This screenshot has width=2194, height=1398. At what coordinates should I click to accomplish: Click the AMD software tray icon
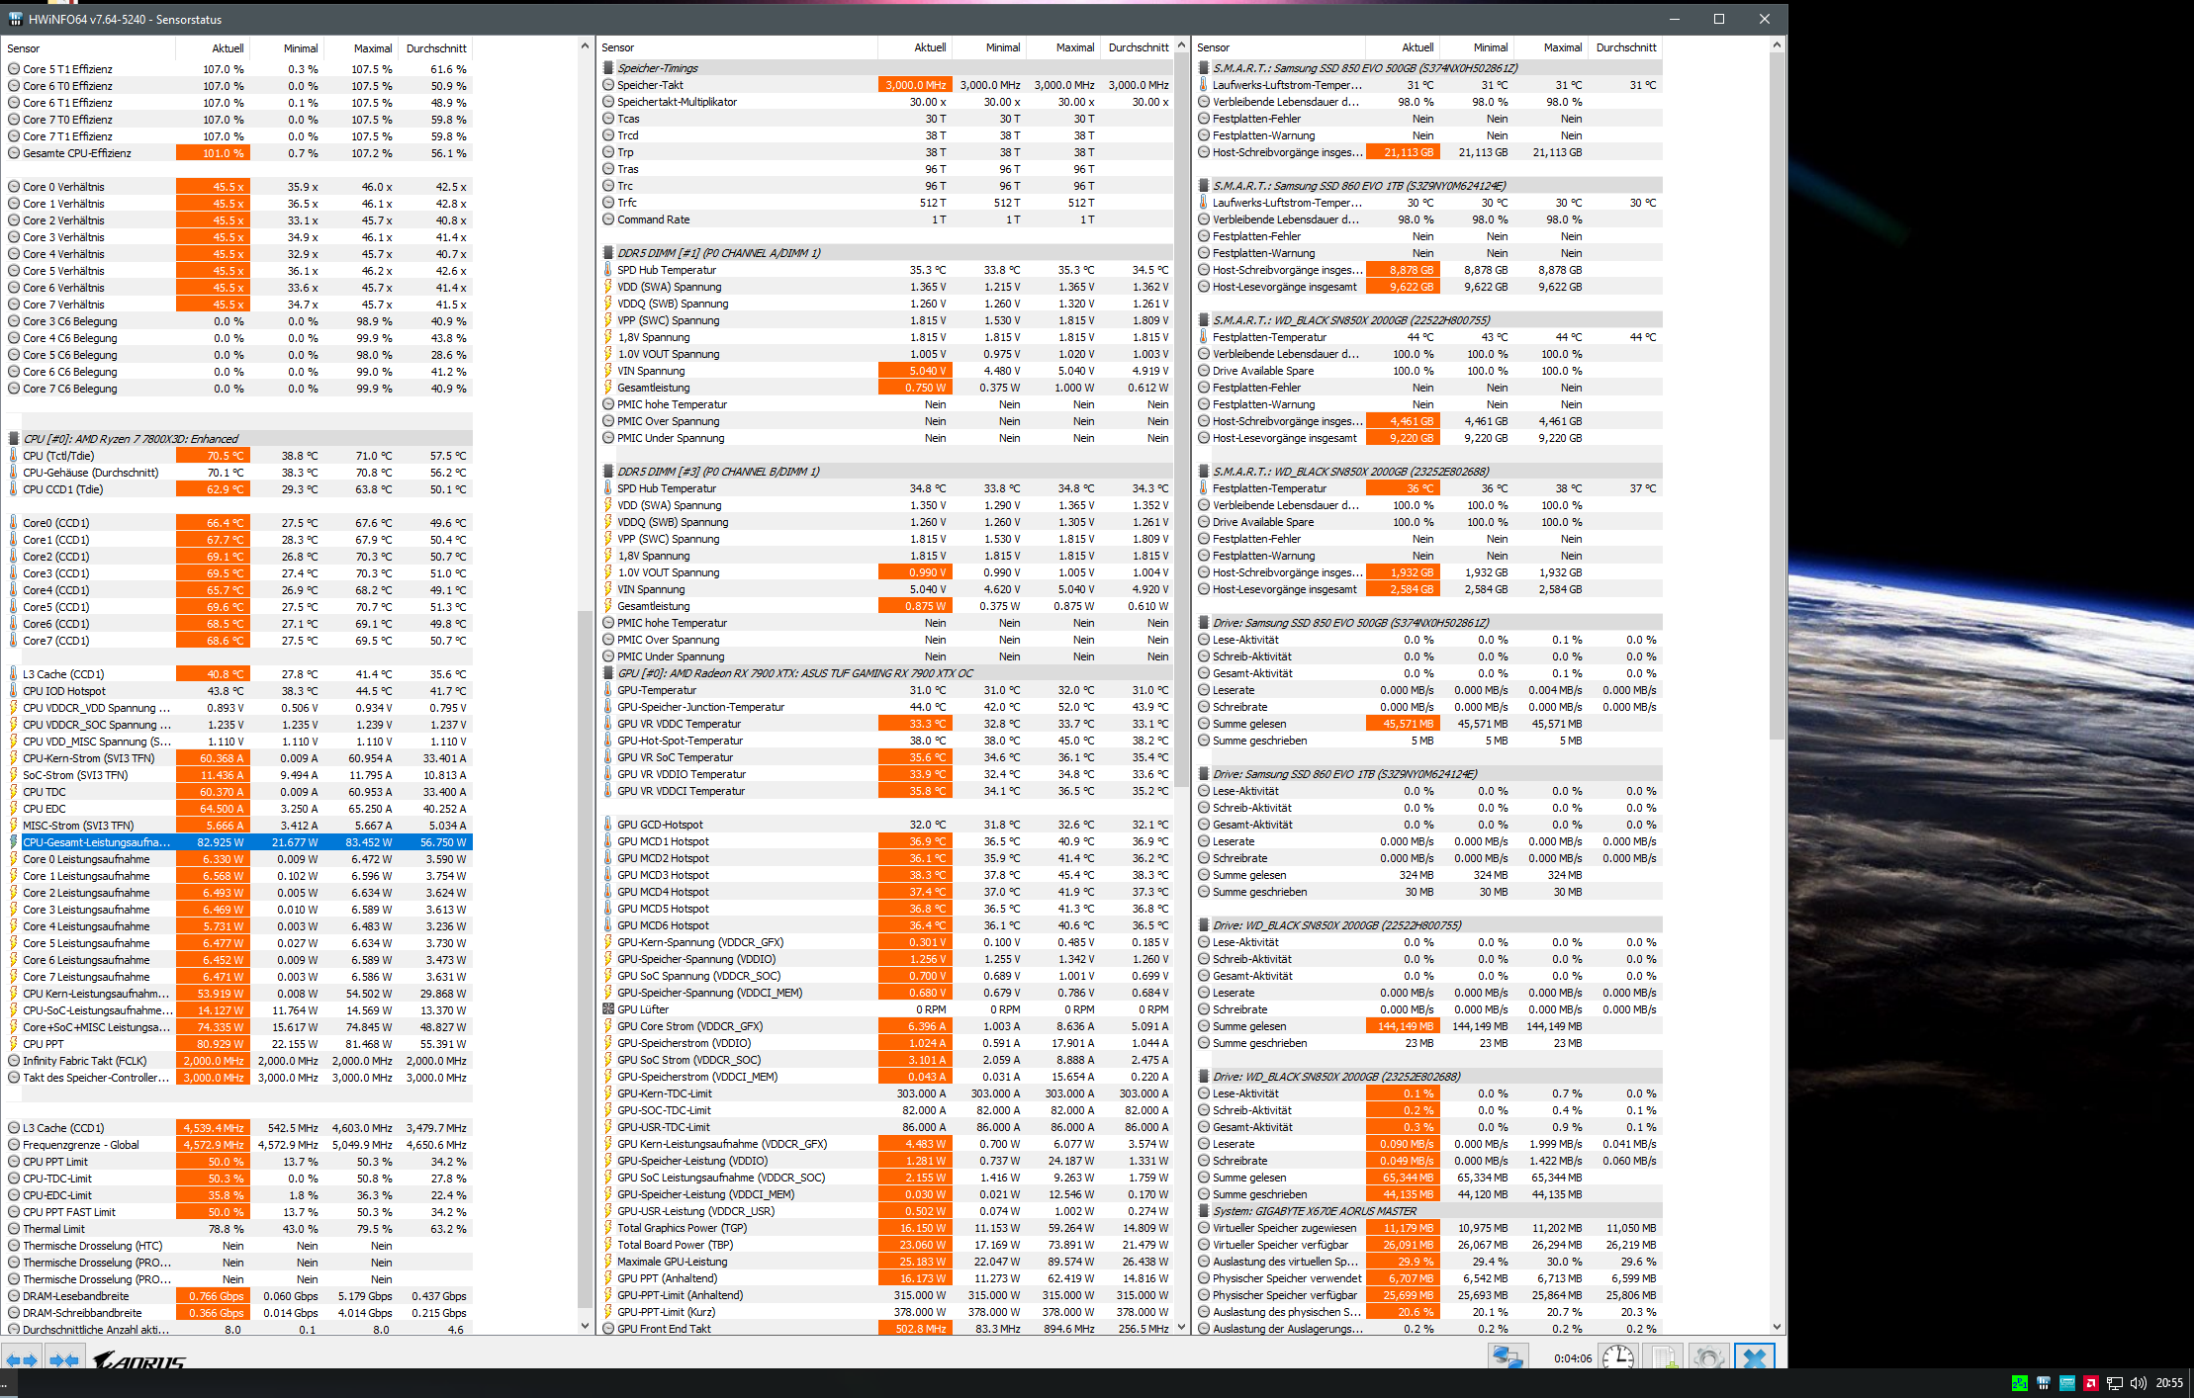[x=2090, y=1383]
